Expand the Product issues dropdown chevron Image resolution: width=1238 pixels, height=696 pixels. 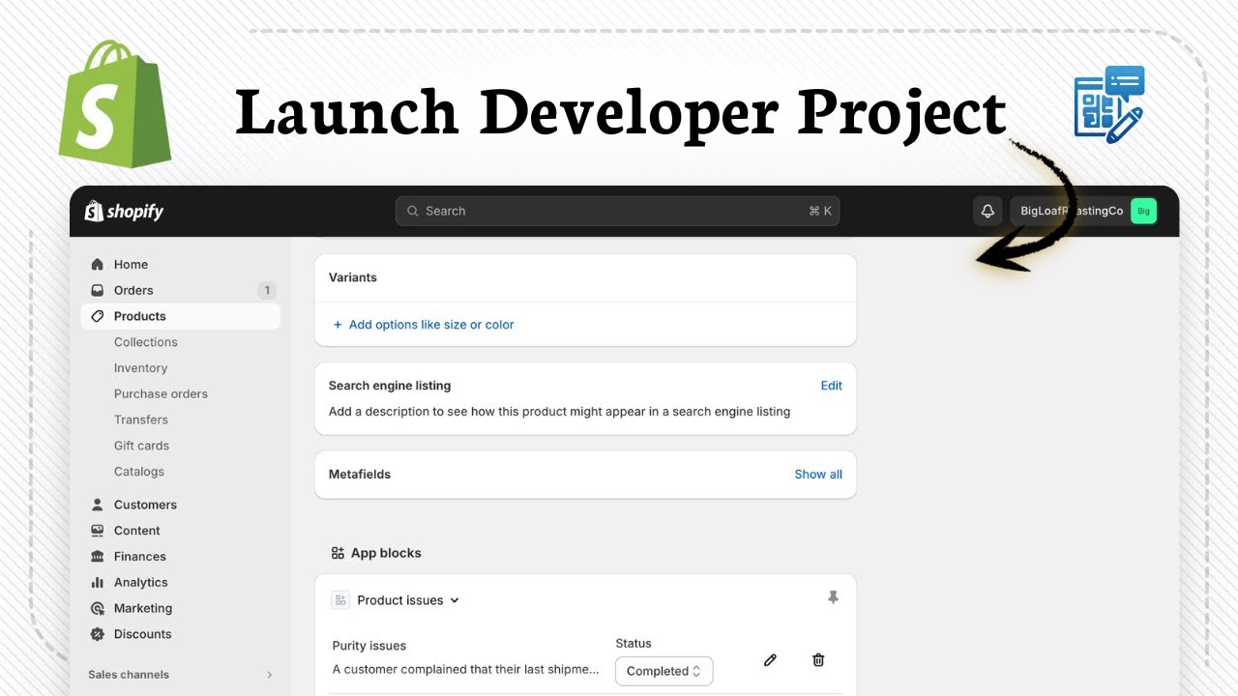click(455, 600)
